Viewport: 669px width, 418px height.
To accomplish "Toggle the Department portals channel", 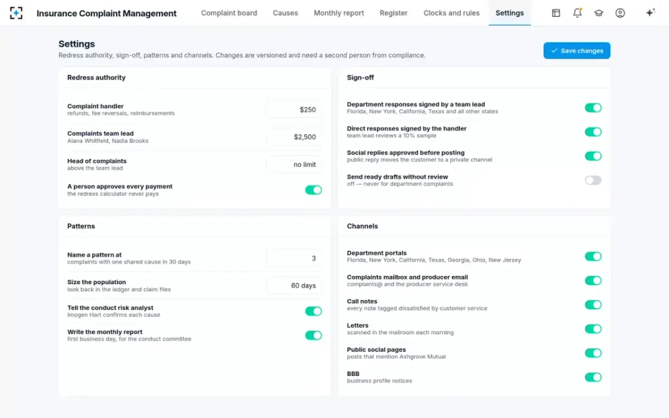I will [x=593, y=256].
